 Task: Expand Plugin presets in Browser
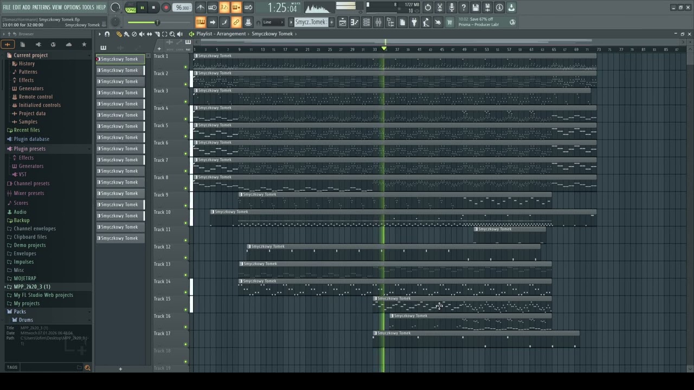(29, 149)
